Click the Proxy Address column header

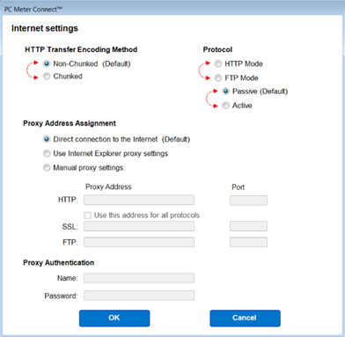click(108, 187)
